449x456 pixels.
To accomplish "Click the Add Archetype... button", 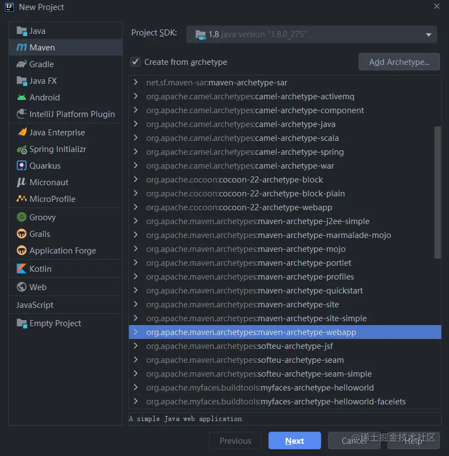I will click(399, 62).
